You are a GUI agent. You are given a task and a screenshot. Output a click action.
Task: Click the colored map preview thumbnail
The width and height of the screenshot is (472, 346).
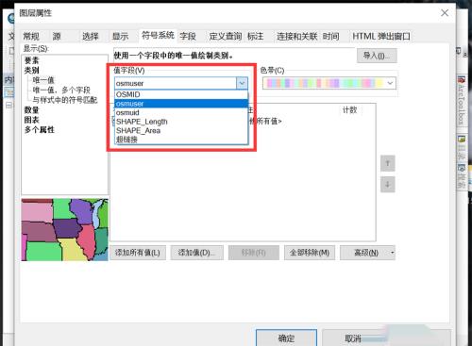(65, 230)
